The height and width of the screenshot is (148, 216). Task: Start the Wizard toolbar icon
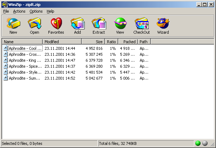tap(163, 23)
